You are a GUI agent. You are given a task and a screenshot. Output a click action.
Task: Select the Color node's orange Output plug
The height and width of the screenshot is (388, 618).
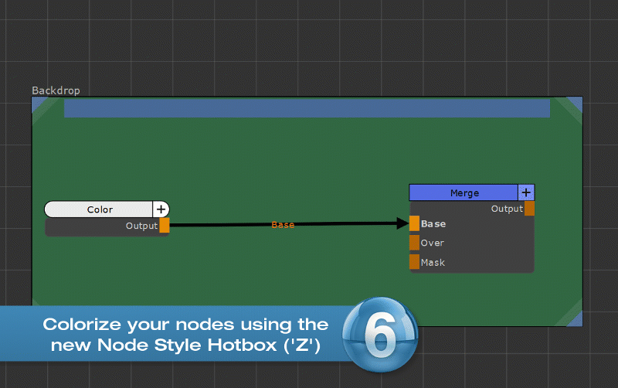(x=165, y=226)
